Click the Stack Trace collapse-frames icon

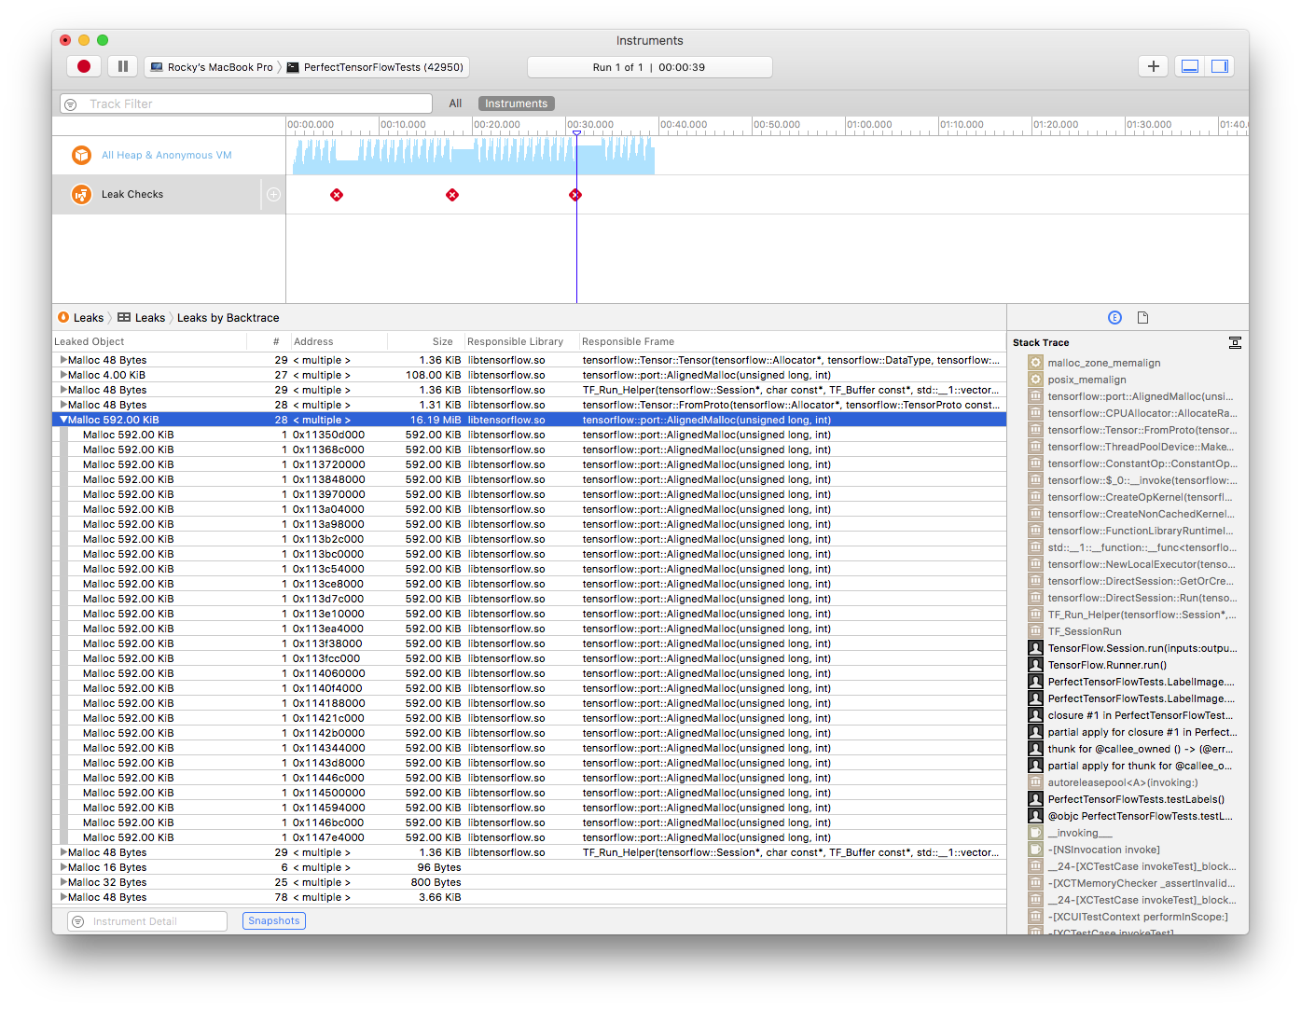(x=1235, y=343)
